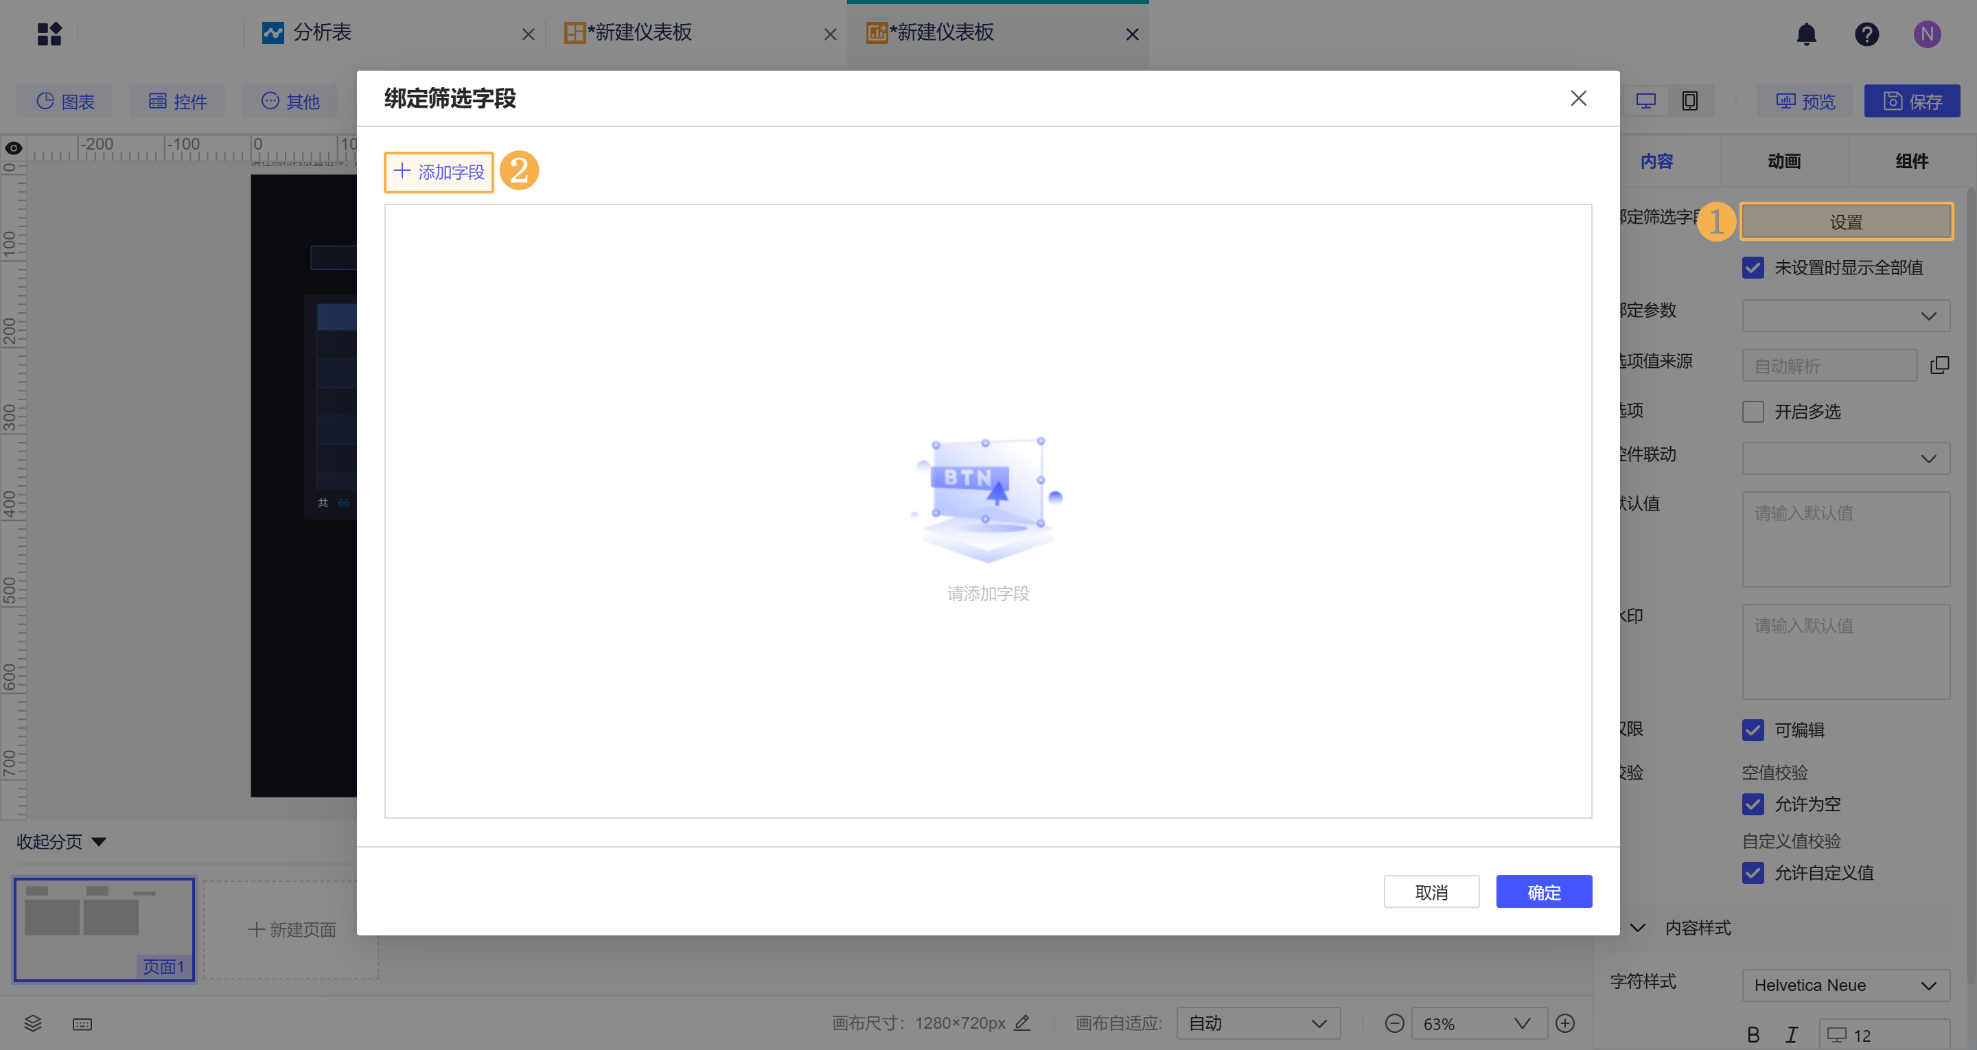Click the zoom in plus icon

(1565, 1023)
